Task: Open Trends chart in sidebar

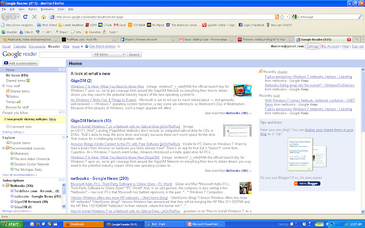Action: click(x=13, y=102)
